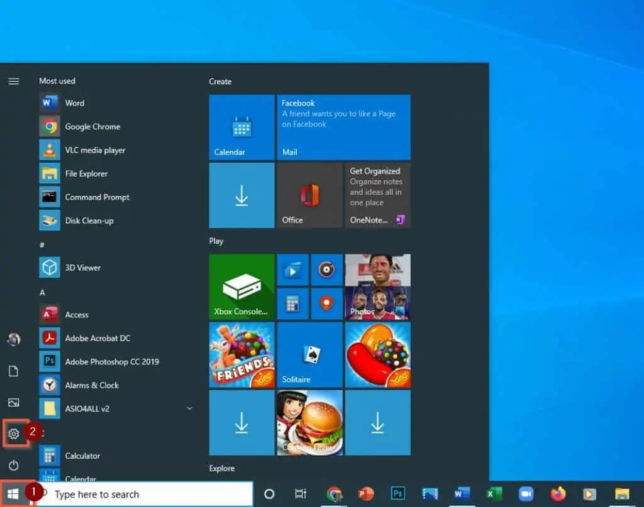Click the 'Explore' tile group header
The image size is (644, 507).
click(x=222, y=469)
